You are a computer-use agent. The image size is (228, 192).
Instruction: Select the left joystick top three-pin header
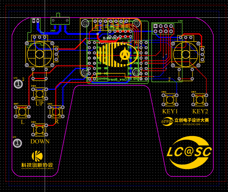point(40,37)
